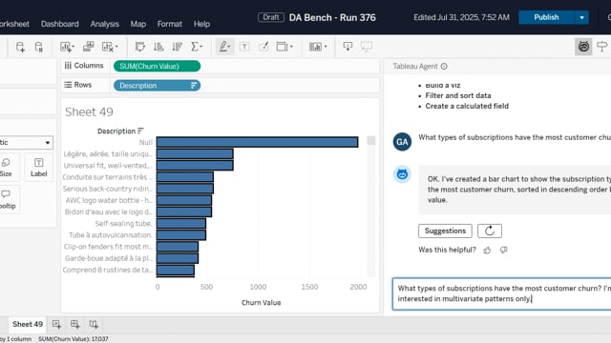
Task: Expand the marks type dropdown
Action: click(26, 142)
